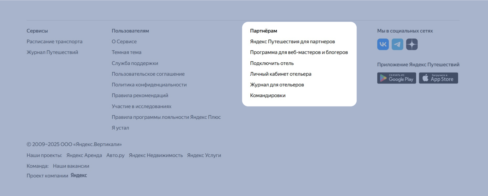Click Подключить отель link
The height and width of the screenshot is (196, 488).
tap(272, 63)
